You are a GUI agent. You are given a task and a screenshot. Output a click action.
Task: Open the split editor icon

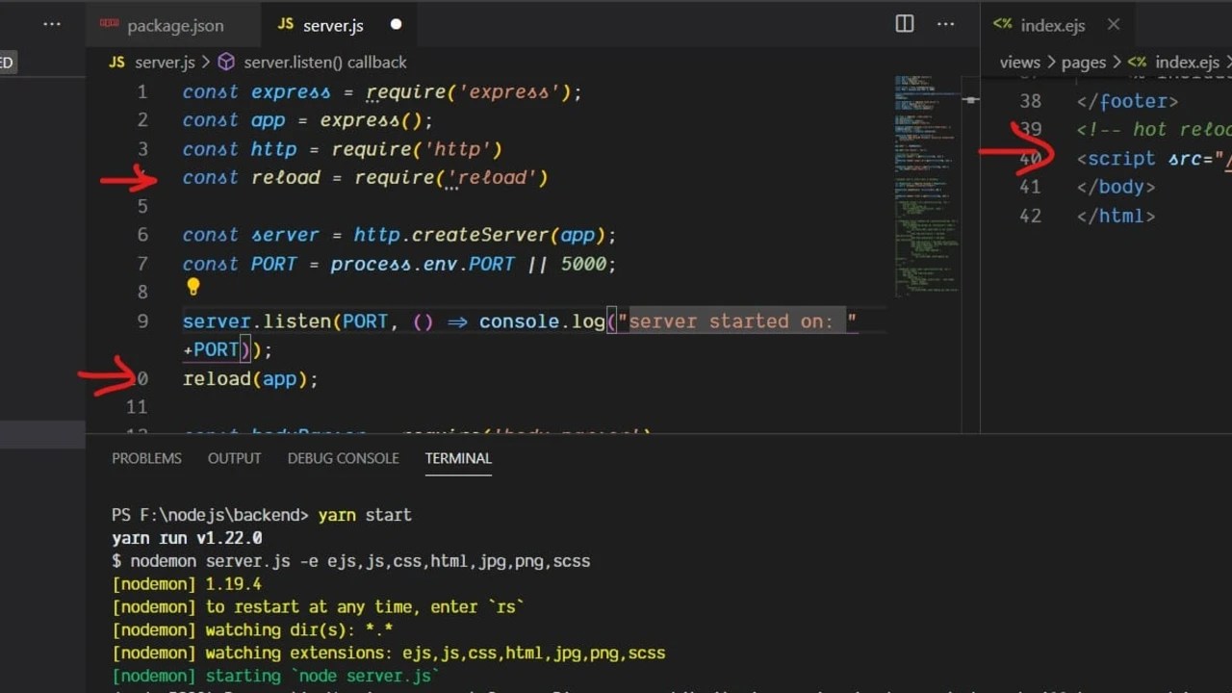[x=904, y=23]
